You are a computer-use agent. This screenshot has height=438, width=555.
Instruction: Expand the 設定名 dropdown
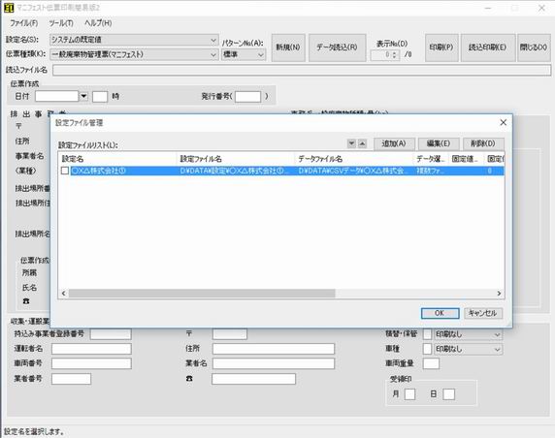coord(213,40)
